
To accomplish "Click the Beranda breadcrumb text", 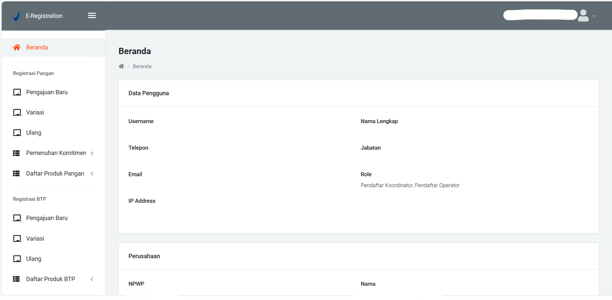I will click(142, 66).
